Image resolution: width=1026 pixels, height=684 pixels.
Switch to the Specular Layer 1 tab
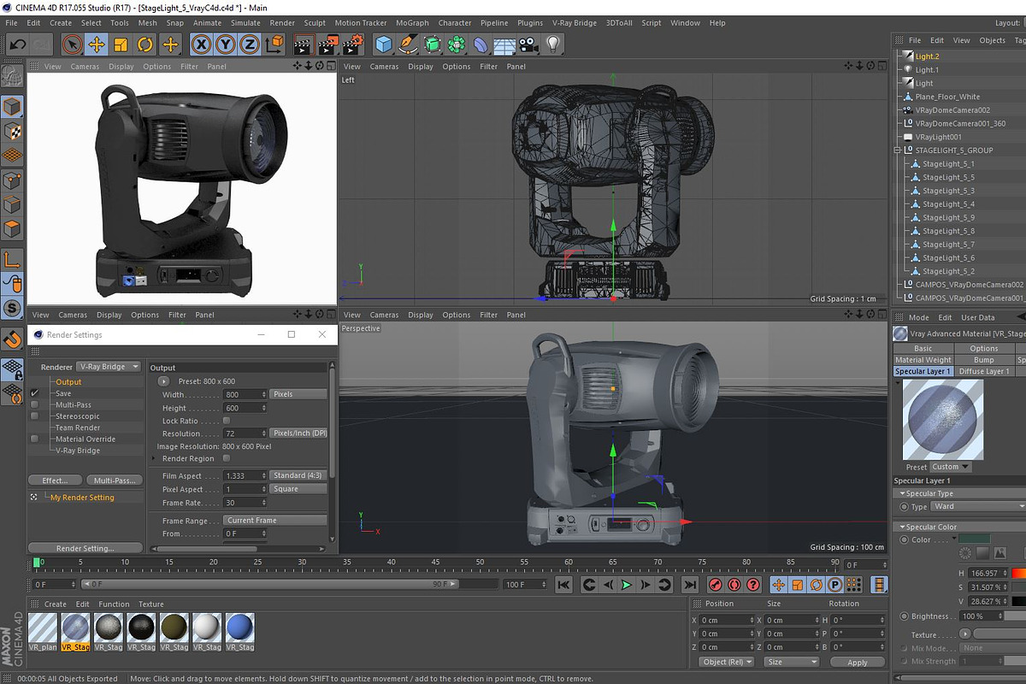click(922, 371)
